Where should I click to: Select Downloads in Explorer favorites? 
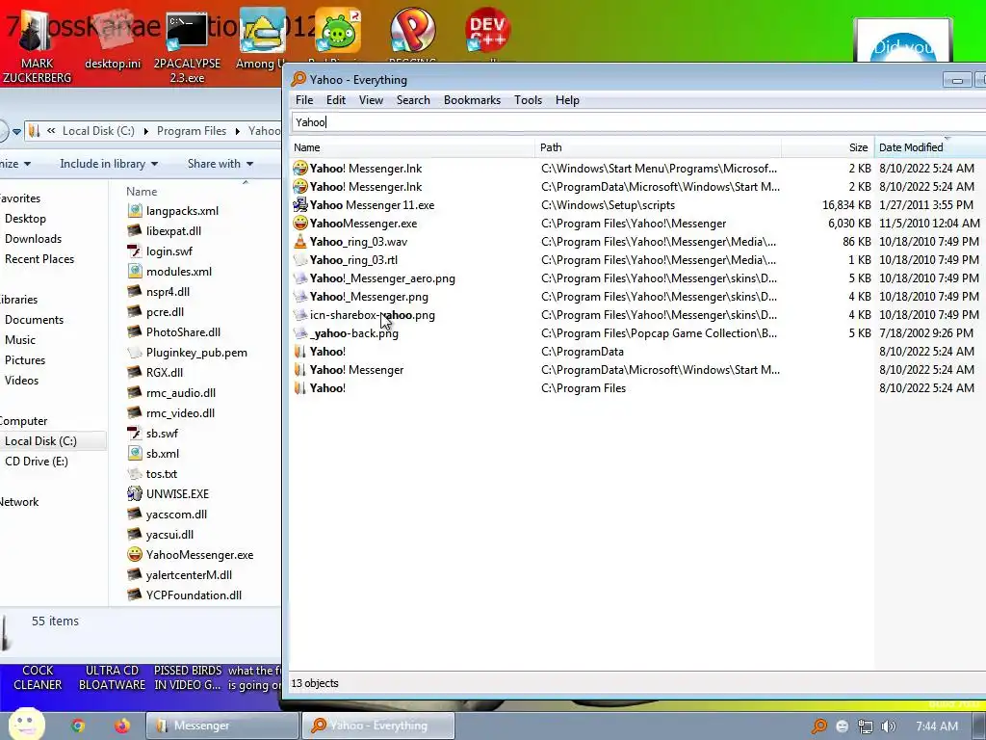(34, 239)
